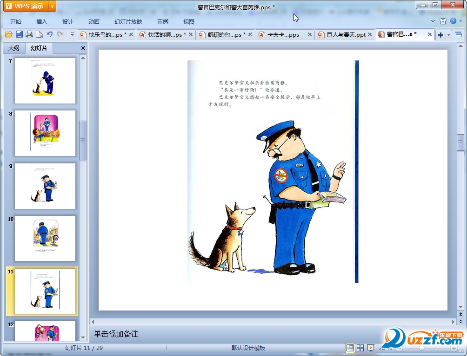Switch to the 大纲 outline pane tab
This screenshot has height=356, width=467.
coord(13,48)
